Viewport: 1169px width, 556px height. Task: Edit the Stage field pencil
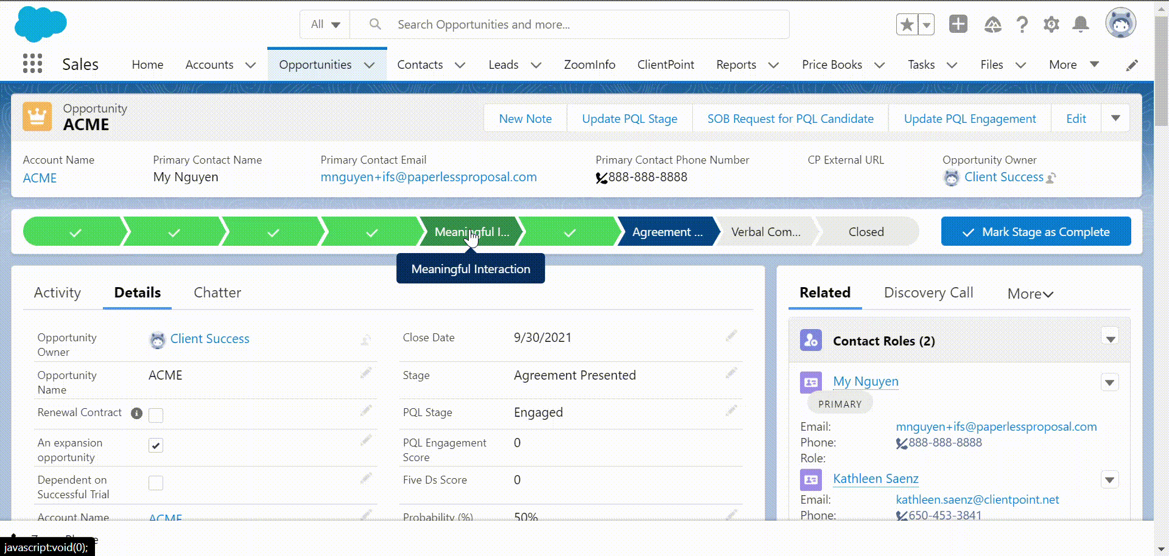point(731,373)
